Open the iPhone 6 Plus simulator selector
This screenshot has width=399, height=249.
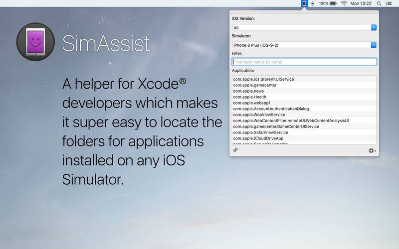(304, 45)
